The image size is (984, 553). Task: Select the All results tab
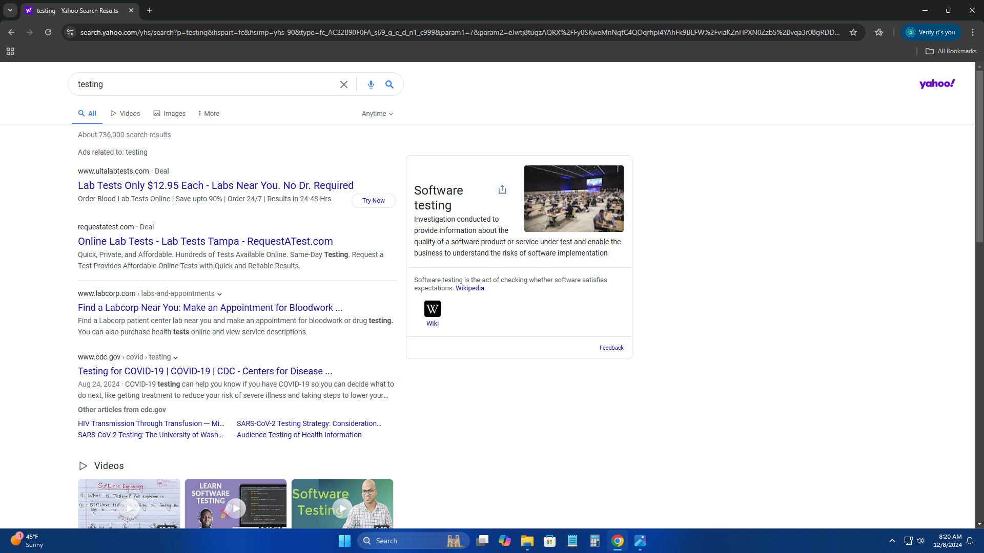[x=87, y=113]
